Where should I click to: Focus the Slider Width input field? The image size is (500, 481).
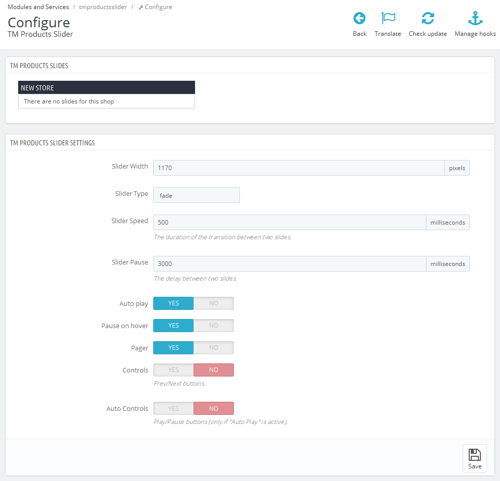(x=299, y=168)
